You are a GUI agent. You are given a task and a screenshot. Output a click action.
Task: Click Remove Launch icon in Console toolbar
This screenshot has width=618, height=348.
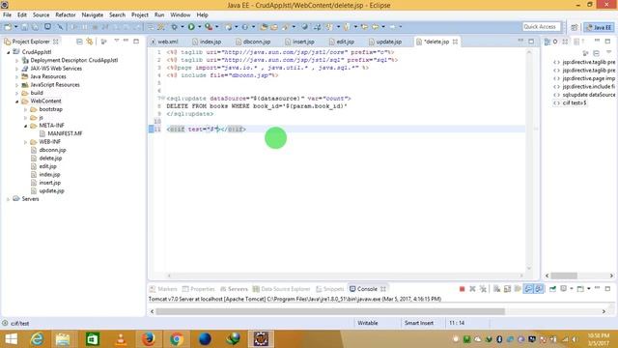[472, 289]
